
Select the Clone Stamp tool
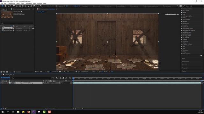click(x=31, y=6)
